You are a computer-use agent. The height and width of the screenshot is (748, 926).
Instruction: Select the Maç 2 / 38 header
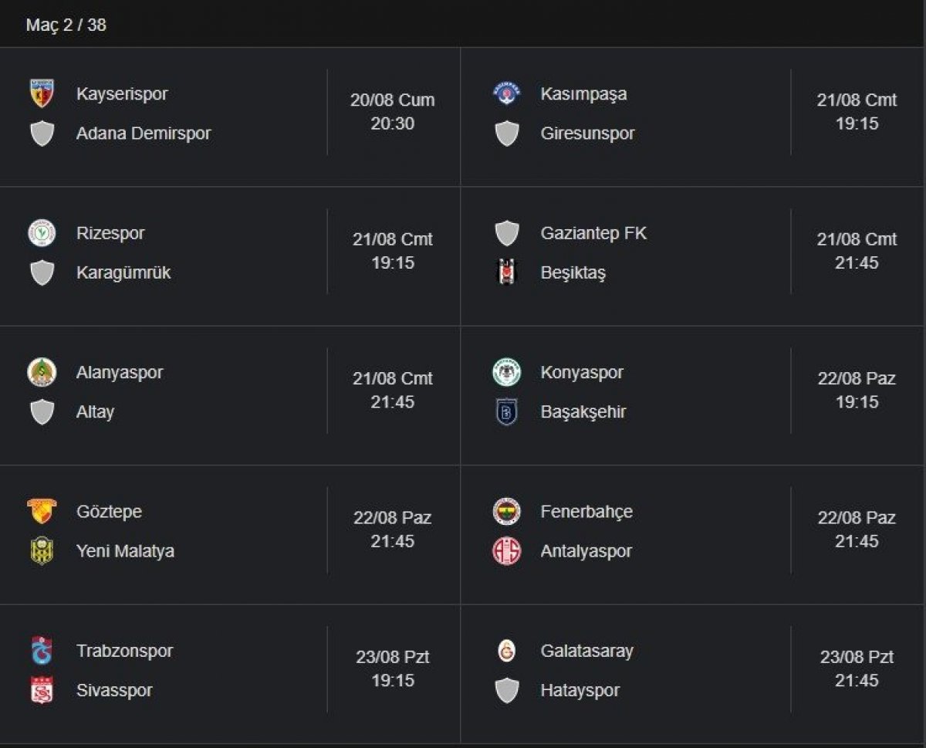point(66,25)
